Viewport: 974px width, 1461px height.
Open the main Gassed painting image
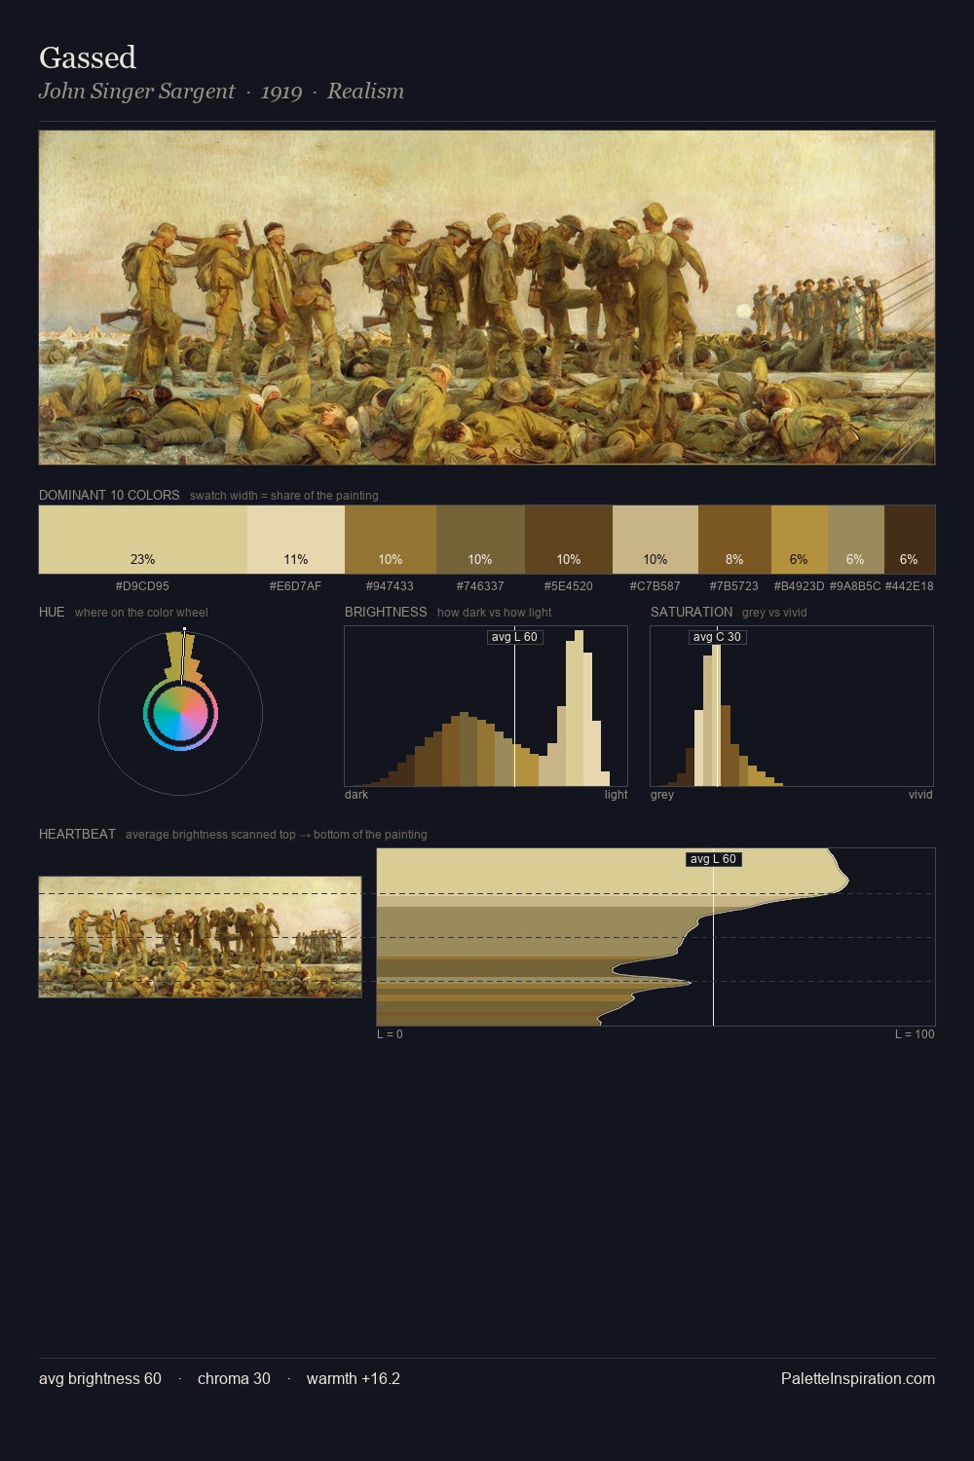(x=487, y=298)
